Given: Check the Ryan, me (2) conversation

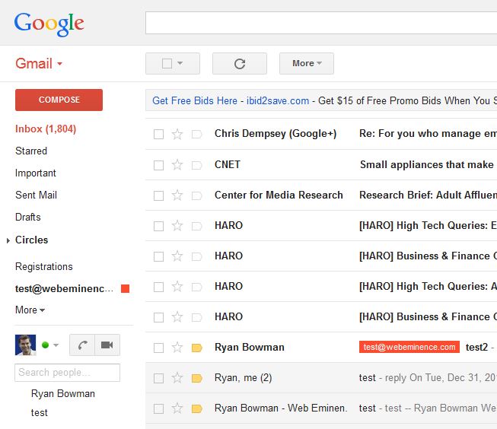Looking at the screenshot, I should (158, 378).
